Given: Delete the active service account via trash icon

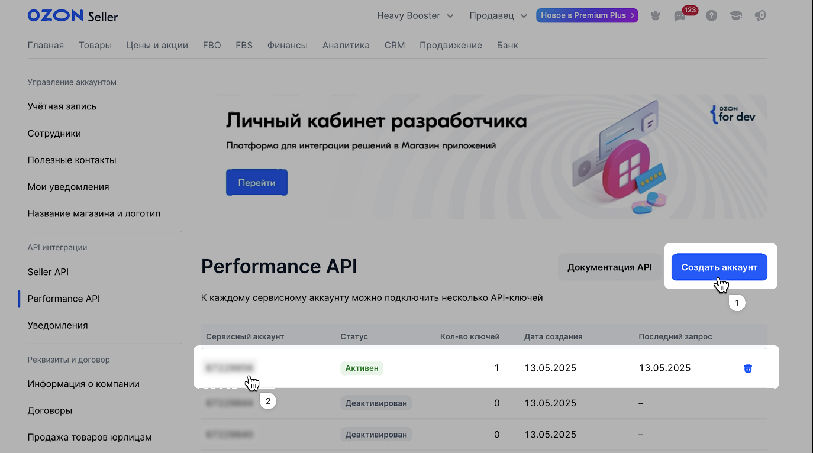Looking at the screenshot, I should (x=748, y=368).
